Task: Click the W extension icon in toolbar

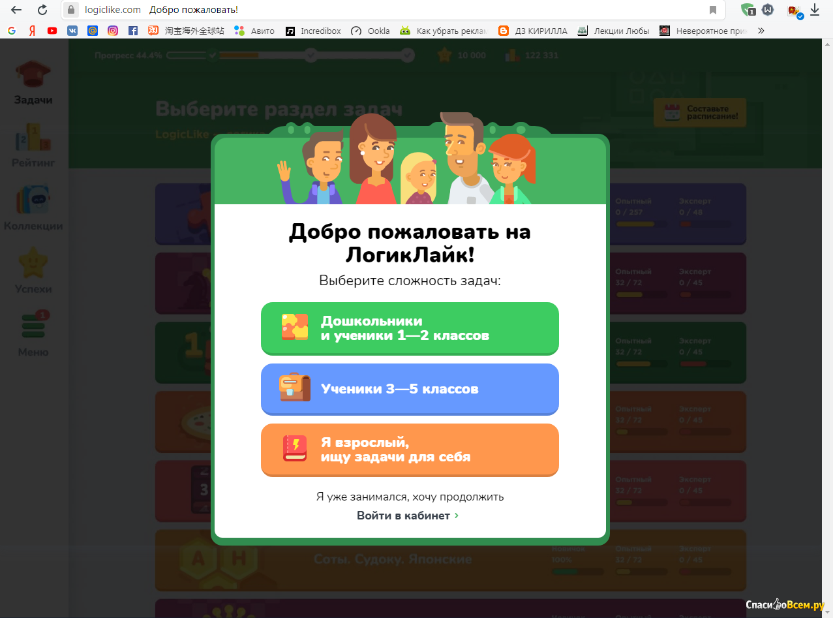Action: (768, 10)
